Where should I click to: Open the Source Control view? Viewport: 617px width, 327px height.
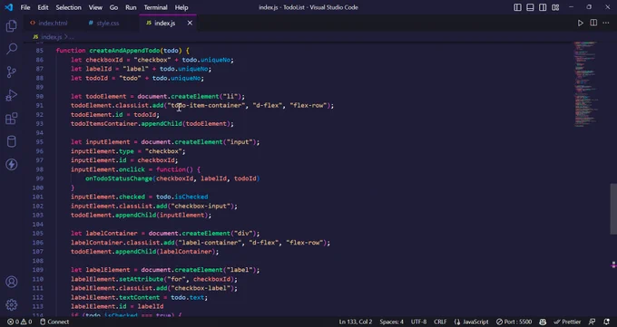tap(12, 72)
